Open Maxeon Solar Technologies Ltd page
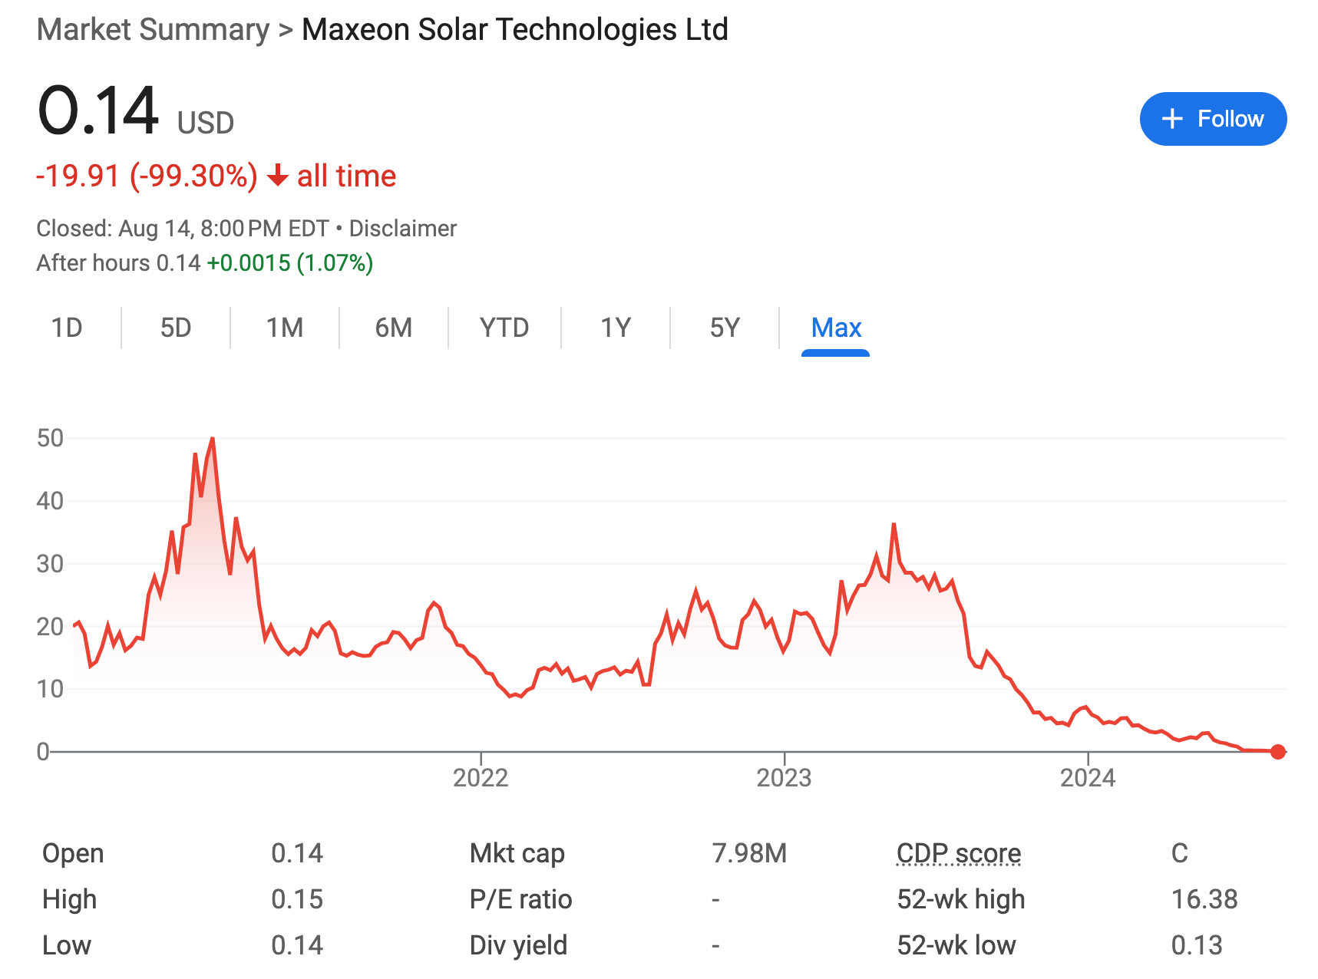Viewport: 1318px width, 979px height. (x=514, y=29)
